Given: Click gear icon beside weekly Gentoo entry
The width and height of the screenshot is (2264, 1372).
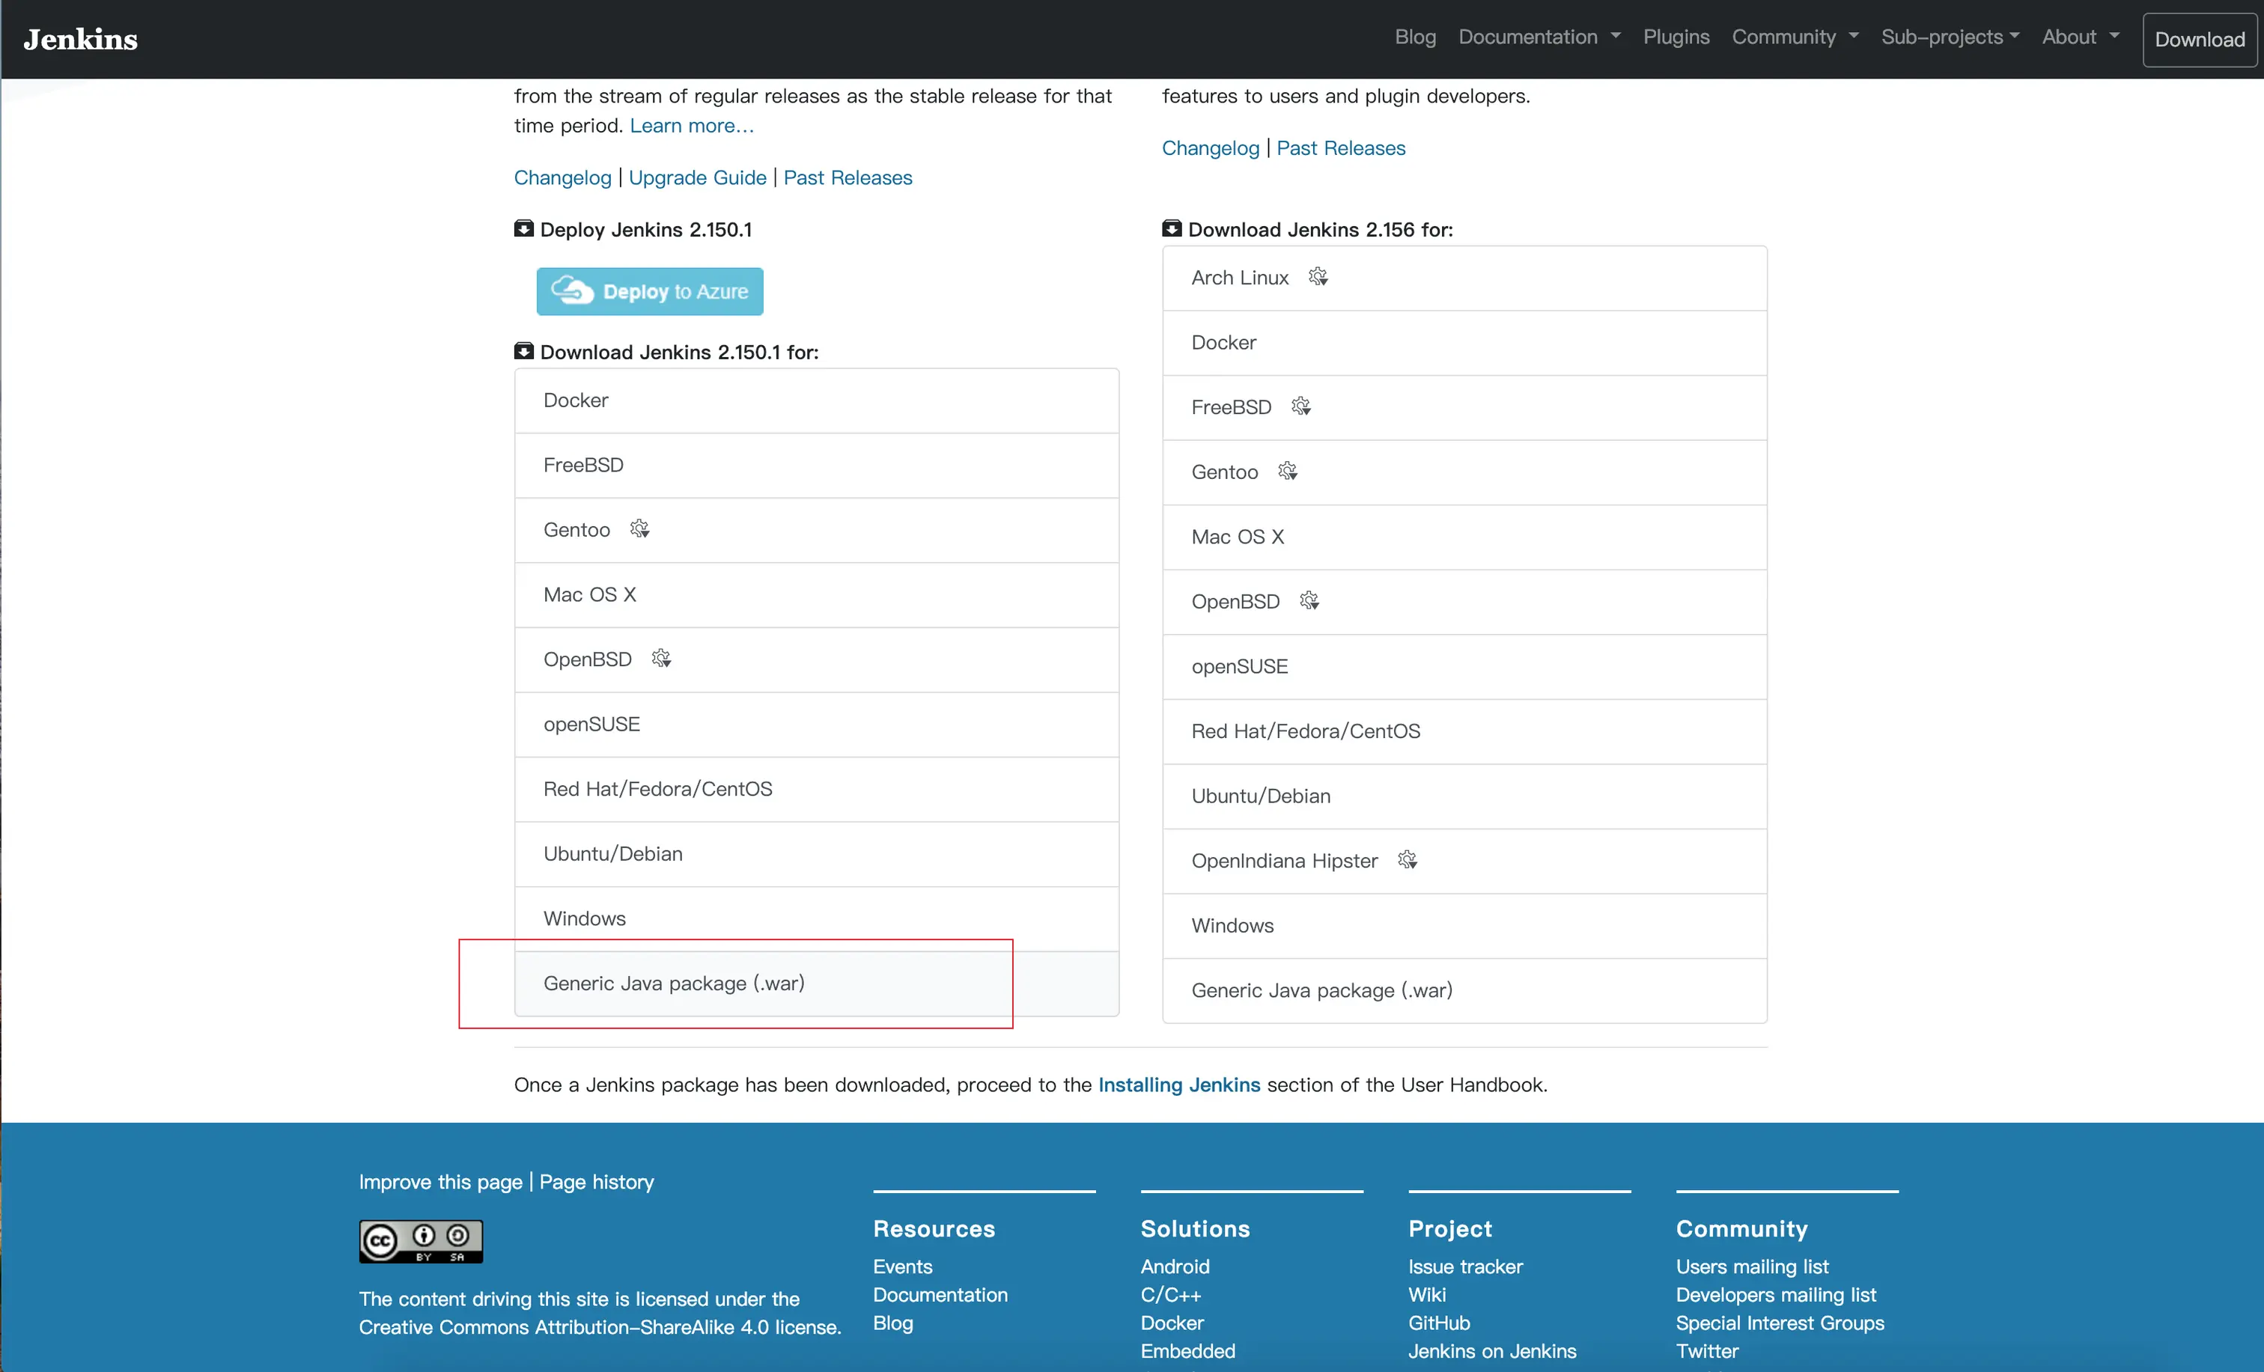Looking at the screenshot, I should (1287, 472).
